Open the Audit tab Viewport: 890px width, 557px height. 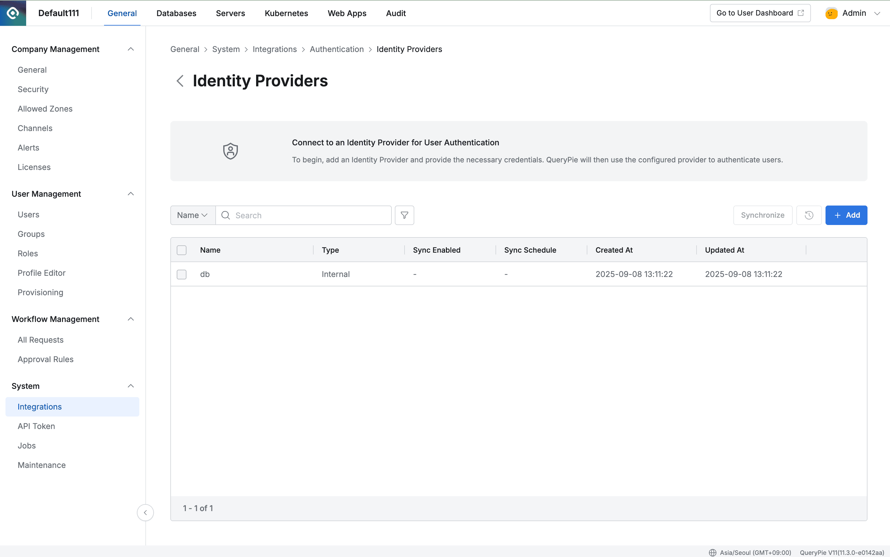coord(395,13)
